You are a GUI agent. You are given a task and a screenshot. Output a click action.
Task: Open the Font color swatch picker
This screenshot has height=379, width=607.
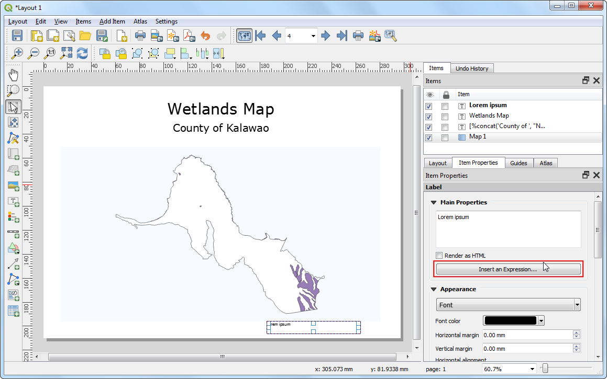pyautogui.click(x=510, y=320)
